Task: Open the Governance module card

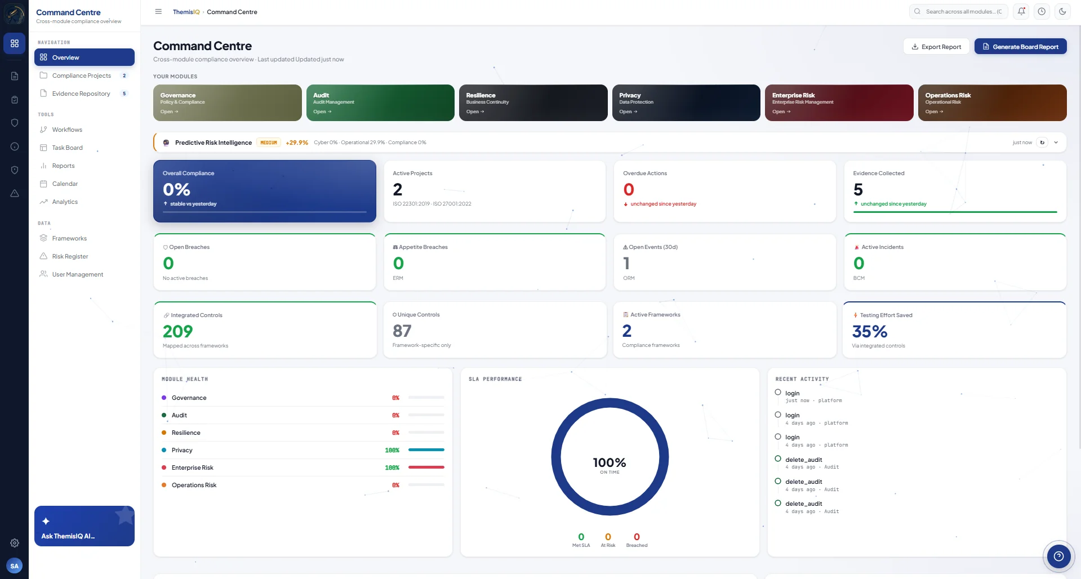Action: [228, 103]
